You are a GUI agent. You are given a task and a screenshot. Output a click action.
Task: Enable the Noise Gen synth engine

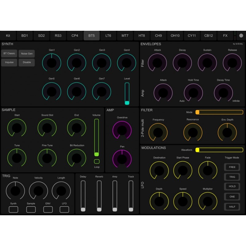coord(27,54)
